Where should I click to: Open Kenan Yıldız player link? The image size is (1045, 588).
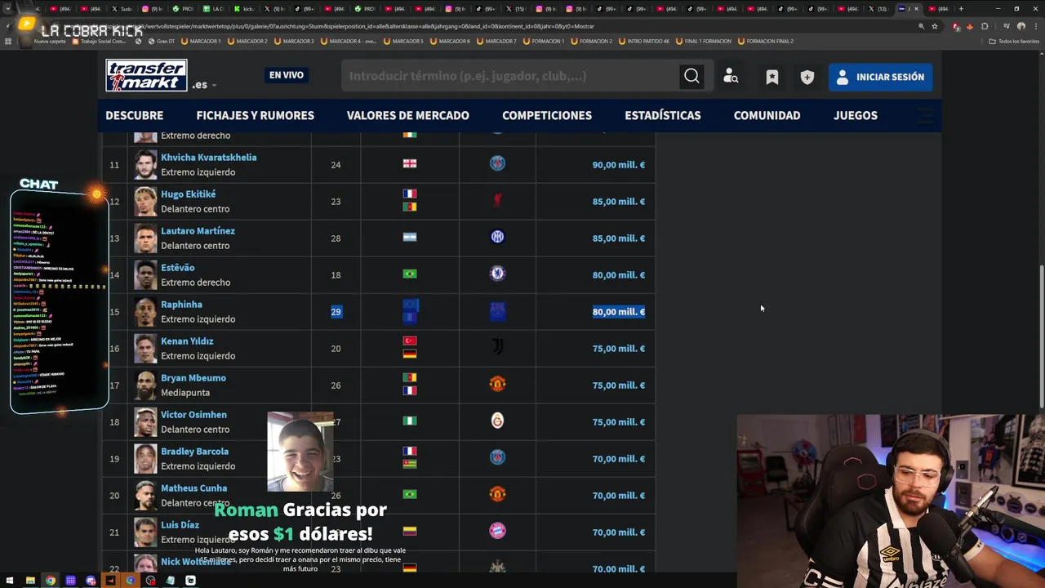pyautogui.click(x=187, y=341)
